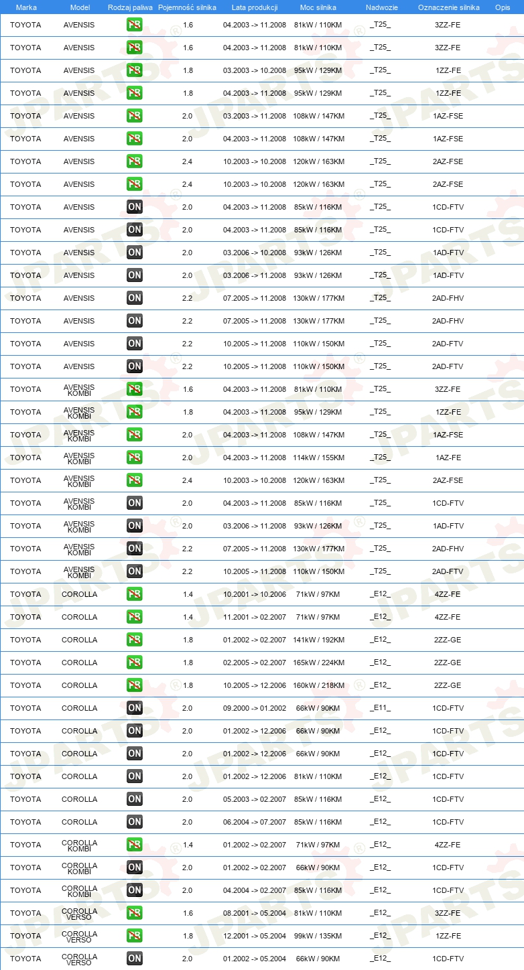Click the Pojemność silnika column header
Viewport: 524px width, 970px height.
pos(187,7)
